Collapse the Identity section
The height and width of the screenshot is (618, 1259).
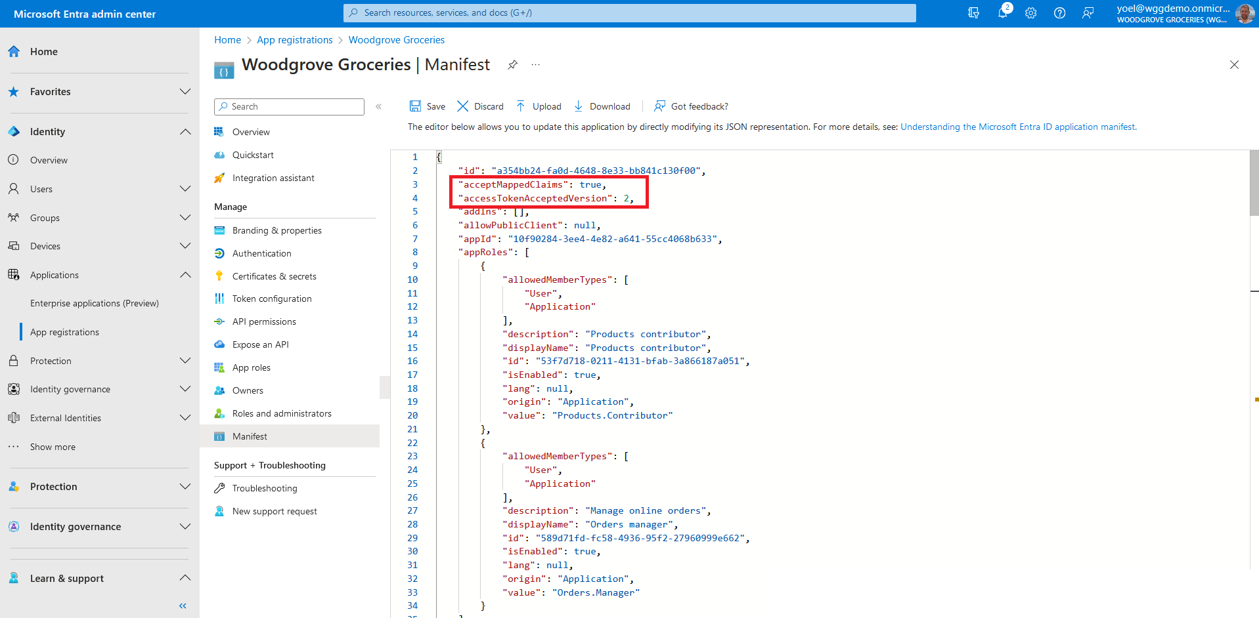tap(185, 132)
